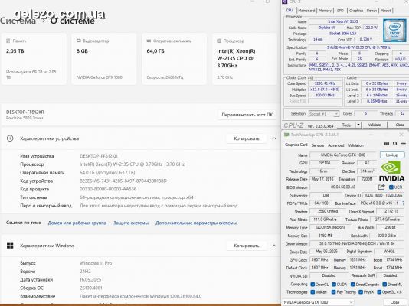Open the Socket #1 selection dropdown in CPU-Z
This screenshot has width=409, height=306.
pos(324,114)
